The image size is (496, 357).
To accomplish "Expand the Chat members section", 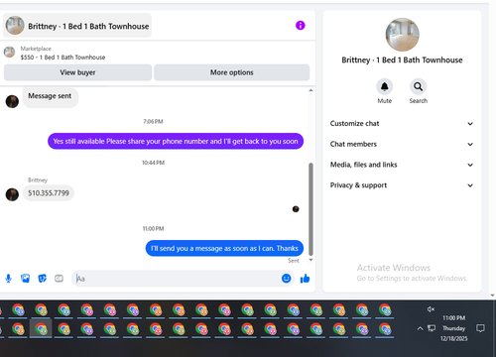I will [x=402, y=144].
